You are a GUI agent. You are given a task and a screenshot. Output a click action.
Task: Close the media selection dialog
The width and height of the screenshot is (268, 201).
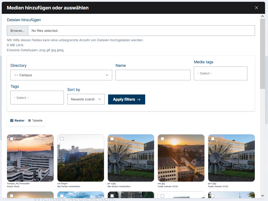pos(257,8)
